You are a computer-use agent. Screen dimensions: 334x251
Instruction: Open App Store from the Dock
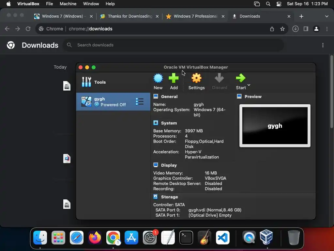coord(131,237)
